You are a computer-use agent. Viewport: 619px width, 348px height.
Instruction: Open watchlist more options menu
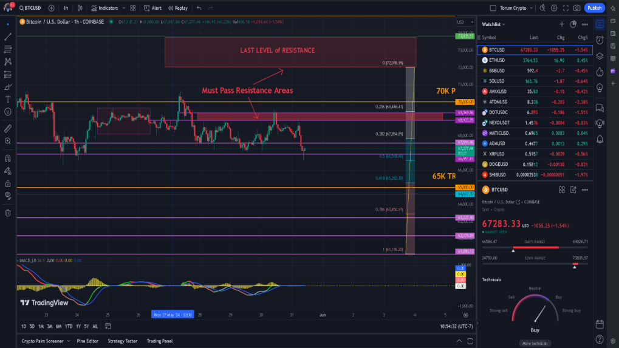(584, 24)
